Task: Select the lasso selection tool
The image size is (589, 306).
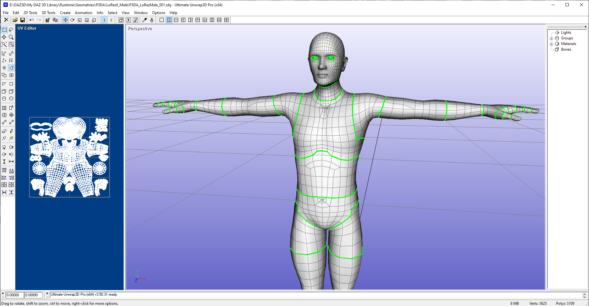Action: pyautogui.click(x=11, y=30)
